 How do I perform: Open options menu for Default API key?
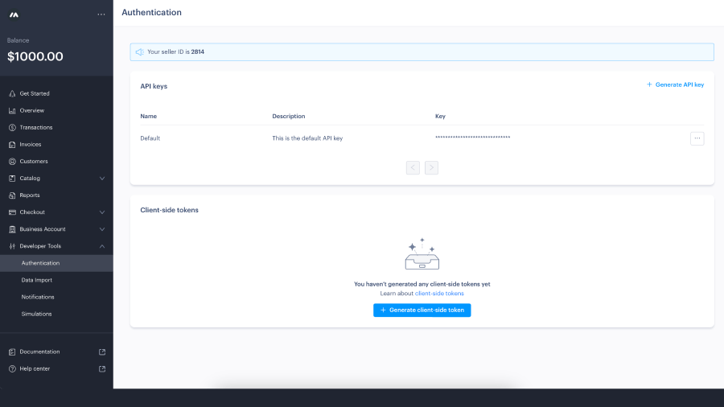(697, 138)
